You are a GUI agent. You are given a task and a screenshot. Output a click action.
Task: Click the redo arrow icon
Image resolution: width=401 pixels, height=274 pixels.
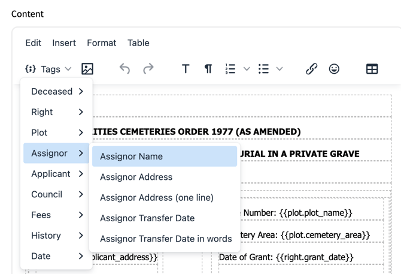(x=148, y=69)
